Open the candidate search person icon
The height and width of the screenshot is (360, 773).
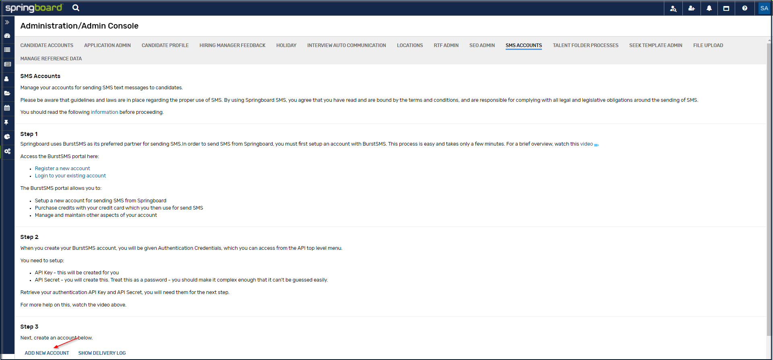[x=673, y=8]
